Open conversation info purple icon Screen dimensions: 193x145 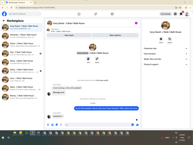136,23
